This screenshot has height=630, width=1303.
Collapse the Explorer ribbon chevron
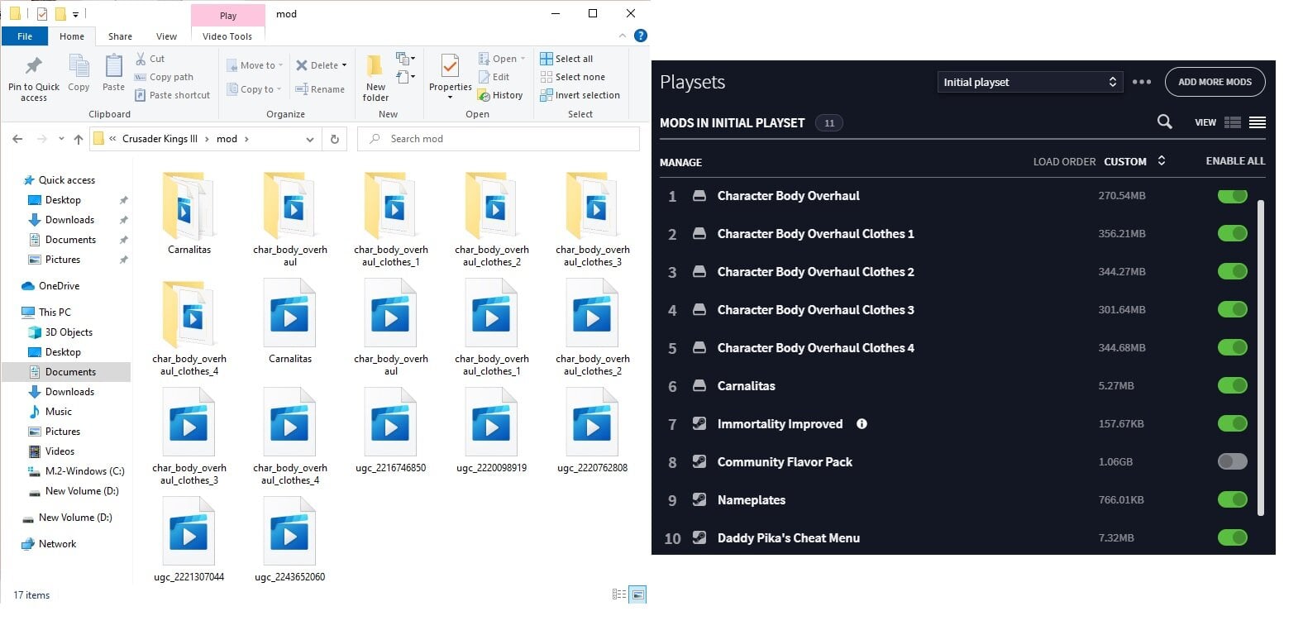[x=622, y=36]
